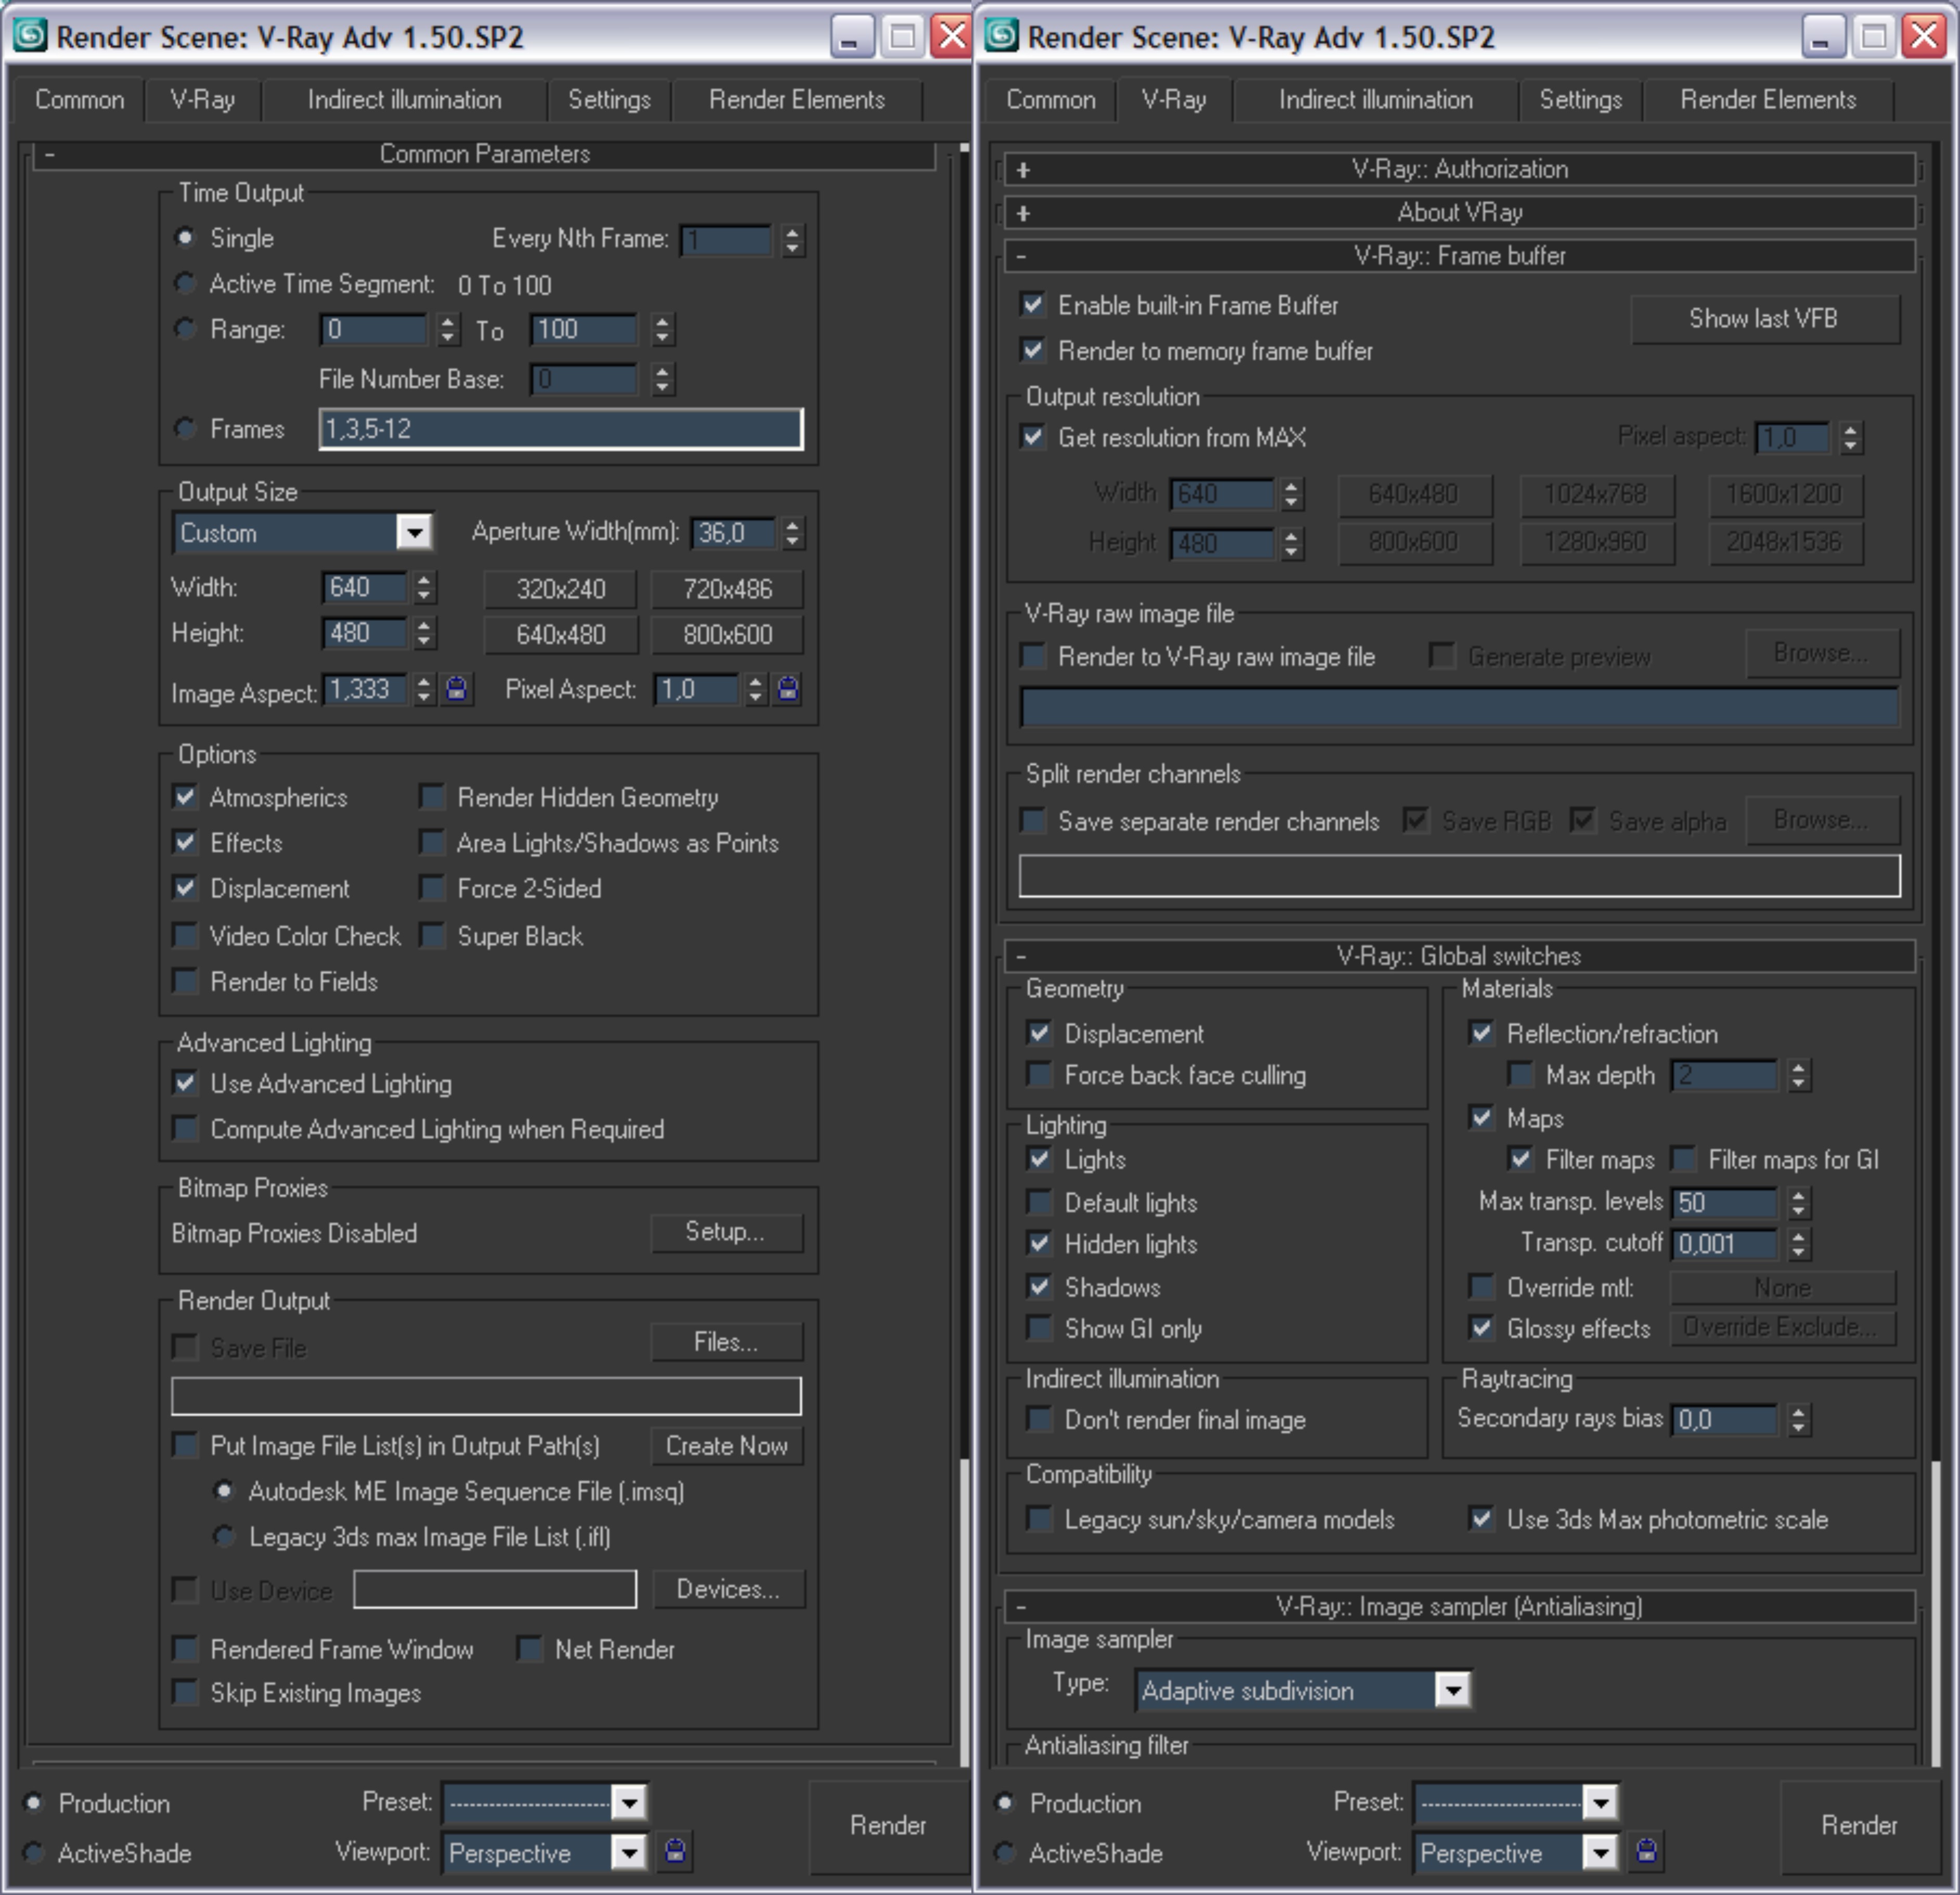Click Aperture Width spinner arrows
Image resolution: width=1960 pixels, height=1895 pixels.
click(793, 532)
